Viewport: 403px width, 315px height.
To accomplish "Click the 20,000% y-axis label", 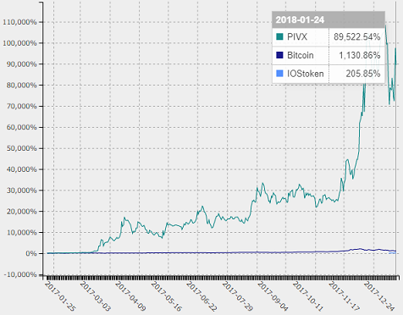I will click(22, 212).
